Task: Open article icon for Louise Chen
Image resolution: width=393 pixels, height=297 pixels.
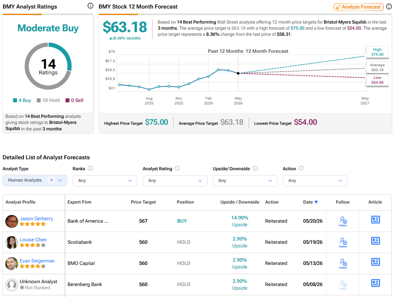Action: click(375, 241)
